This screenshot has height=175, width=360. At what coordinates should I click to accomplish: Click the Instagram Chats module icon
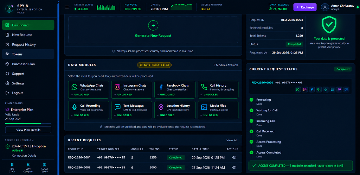click(117, 87)
